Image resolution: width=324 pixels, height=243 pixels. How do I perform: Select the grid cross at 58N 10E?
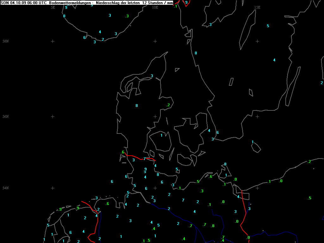(x=155, y=41)
